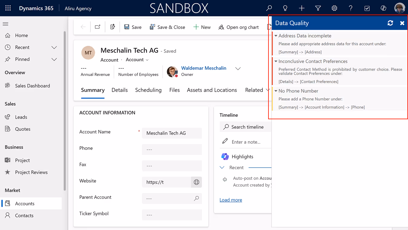Open the Related tab dropdown
408x230 pixels.
tap(257, 90)
